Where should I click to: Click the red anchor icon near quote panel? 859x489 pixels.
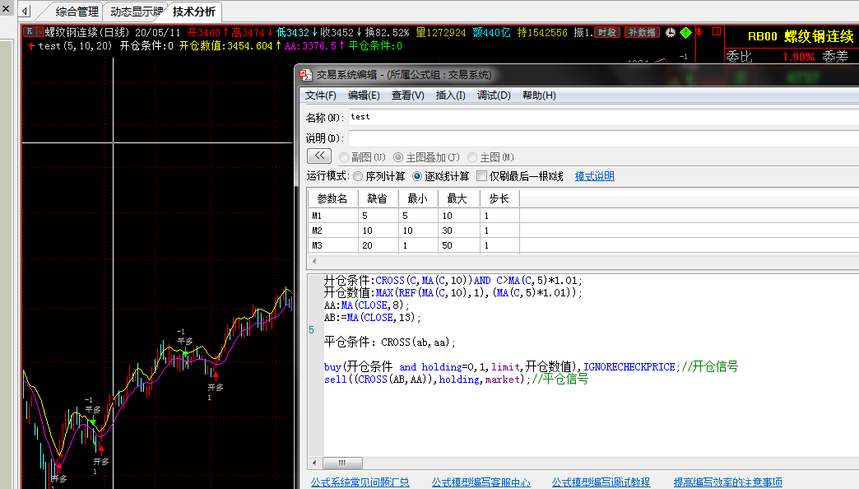click(x=699, y=32)
